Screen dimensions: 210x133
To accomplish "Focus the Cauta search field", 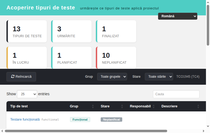I will [176, 94].
